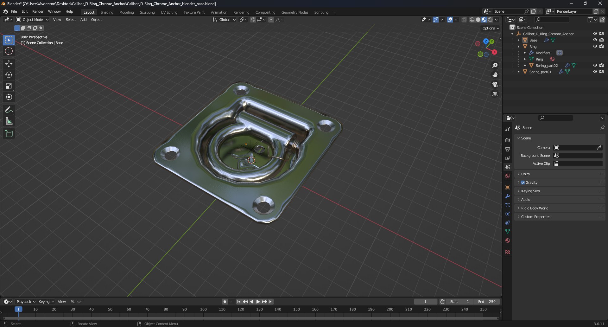Open the World properties tab
Viewport: 608px width, 327px height.
click(508, 176)
